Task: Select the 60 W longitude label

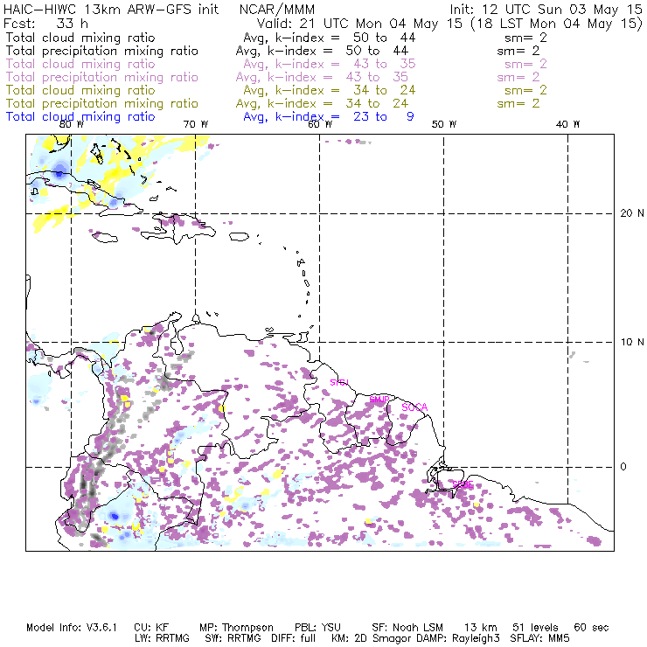Action: (x=319, y=124)
